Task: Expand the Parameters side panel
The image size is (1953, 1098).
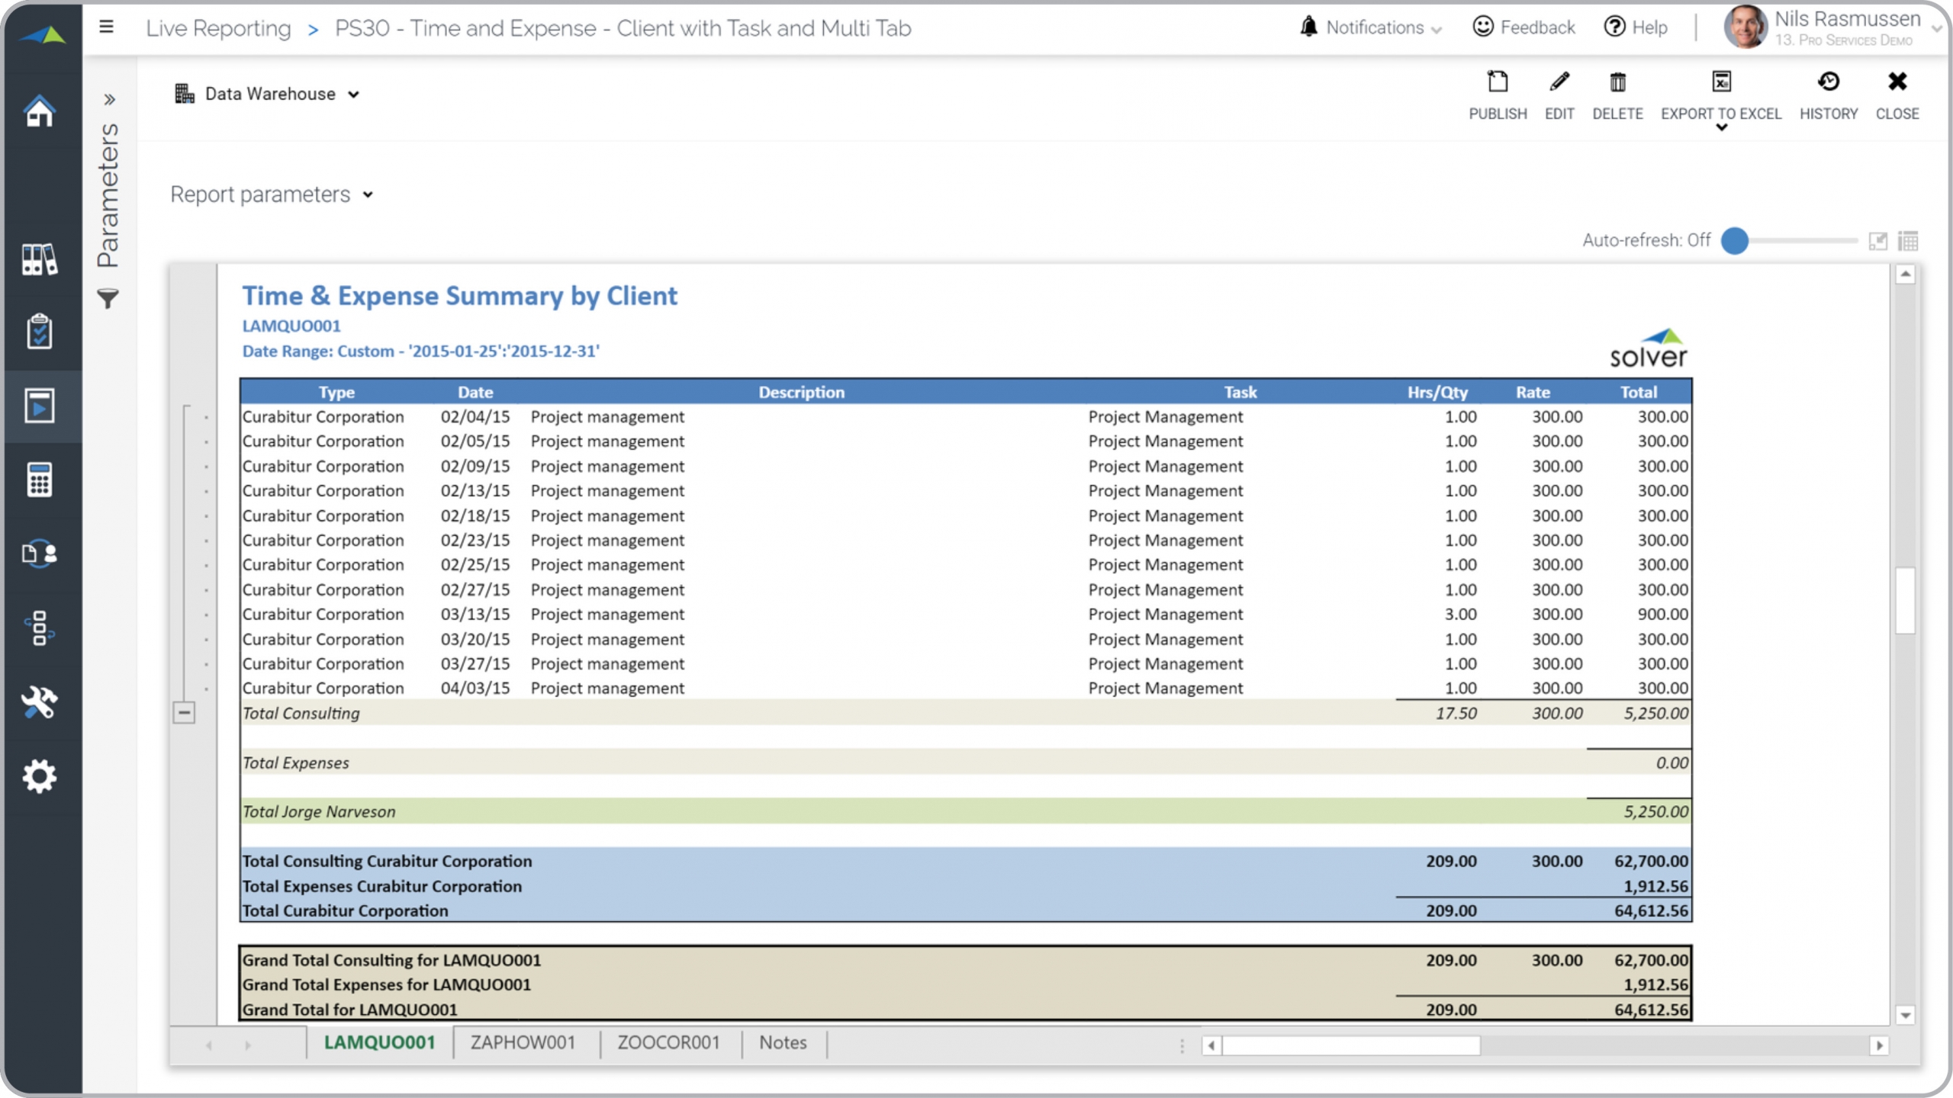Action: click(x=109, y=99)
